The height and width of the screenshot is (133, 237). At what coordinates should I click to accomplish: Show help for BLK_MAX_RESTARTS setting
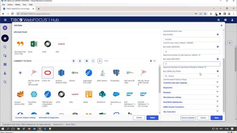click(218, 59)
